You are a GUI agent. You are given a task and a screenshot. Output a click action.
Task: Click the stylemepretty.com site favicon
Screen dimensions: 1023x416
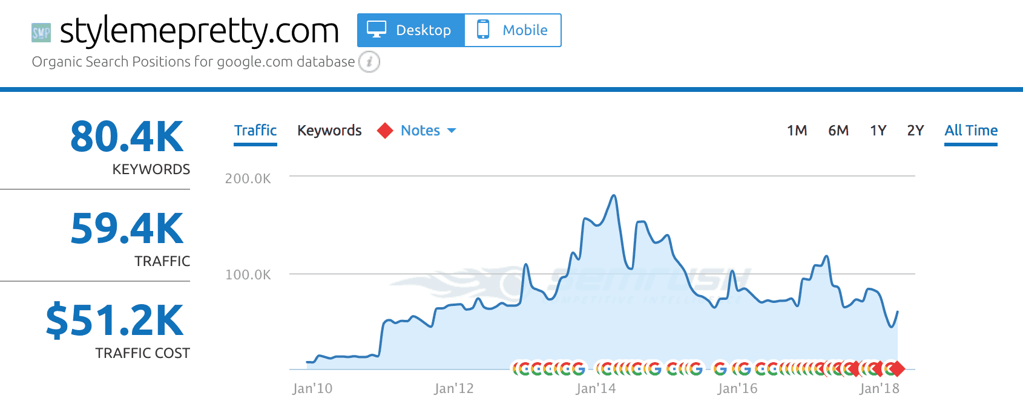pos(41,32)
